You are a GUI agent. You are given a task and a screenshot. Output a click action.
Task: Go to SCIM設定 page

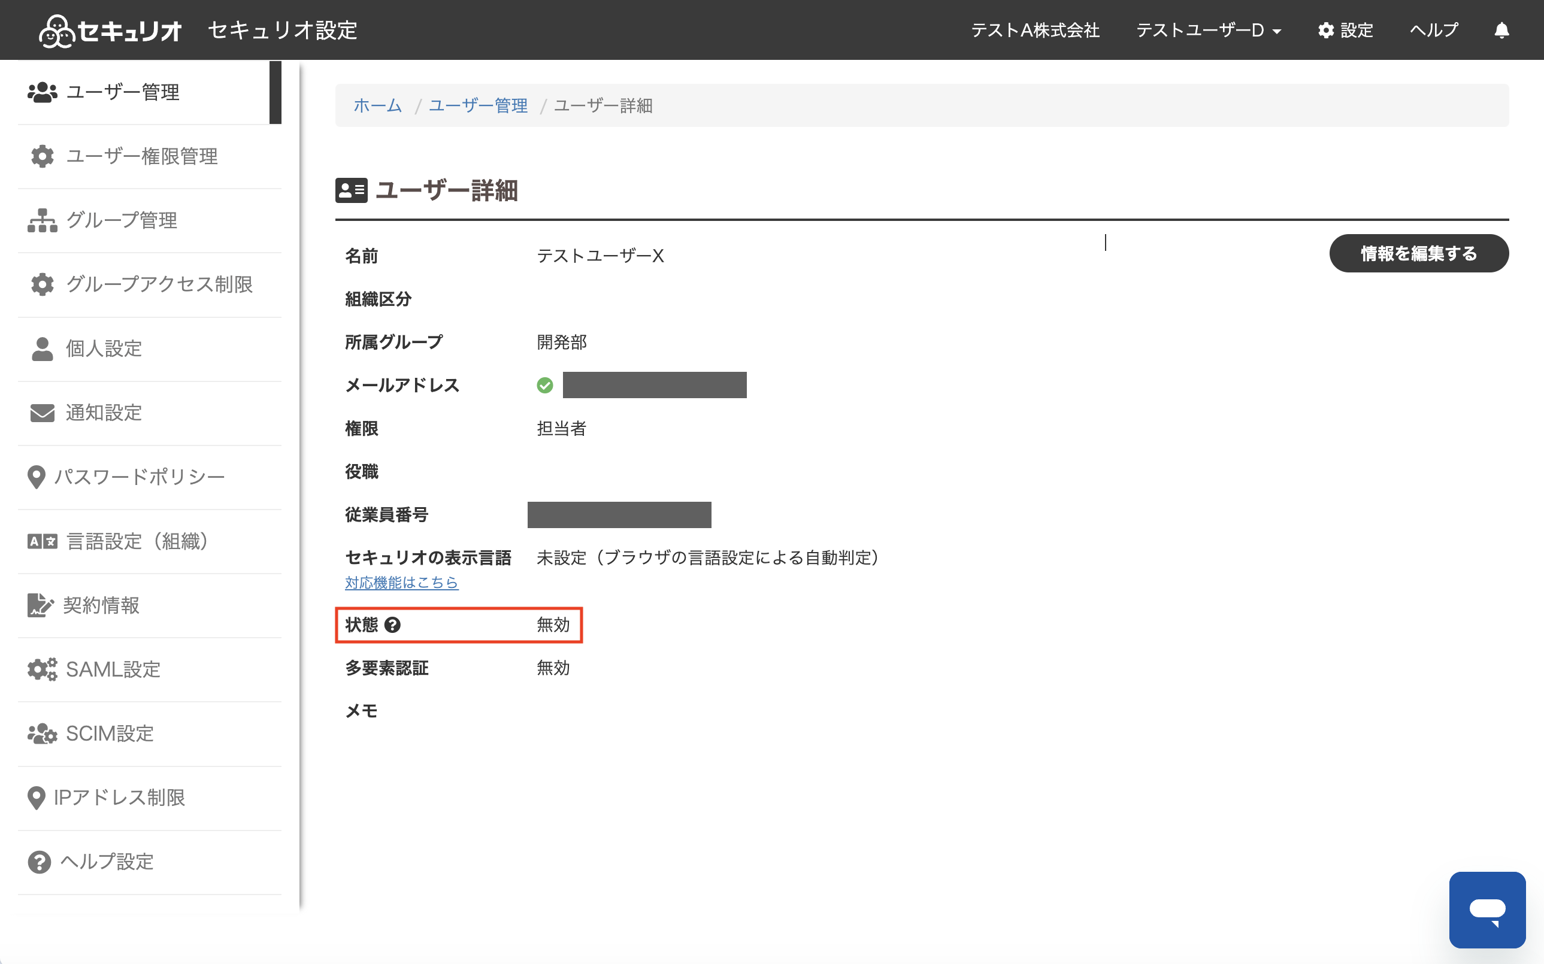click(149, 733)
